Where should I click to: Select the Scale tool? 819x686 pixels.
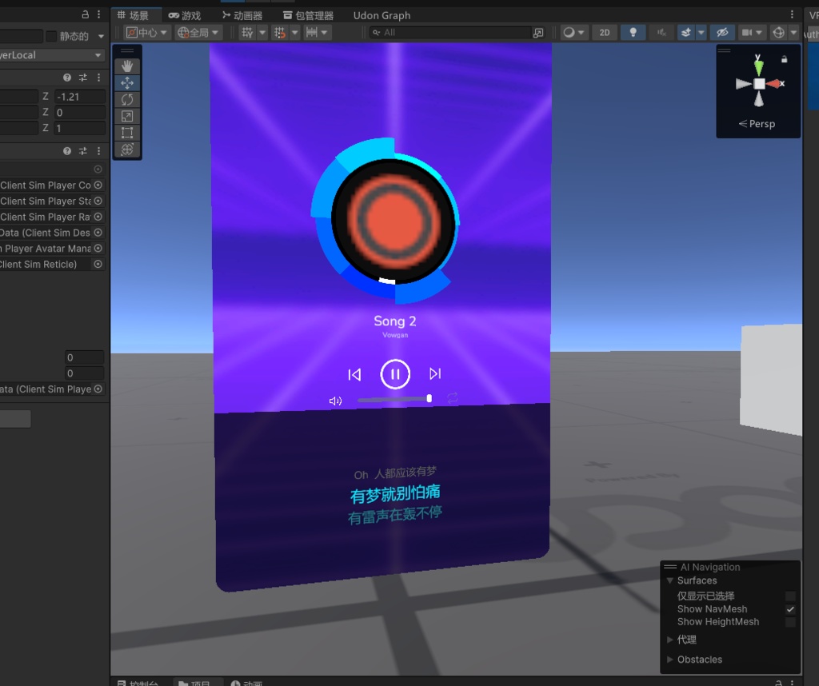pyautogui.click(x=126, y=116)
